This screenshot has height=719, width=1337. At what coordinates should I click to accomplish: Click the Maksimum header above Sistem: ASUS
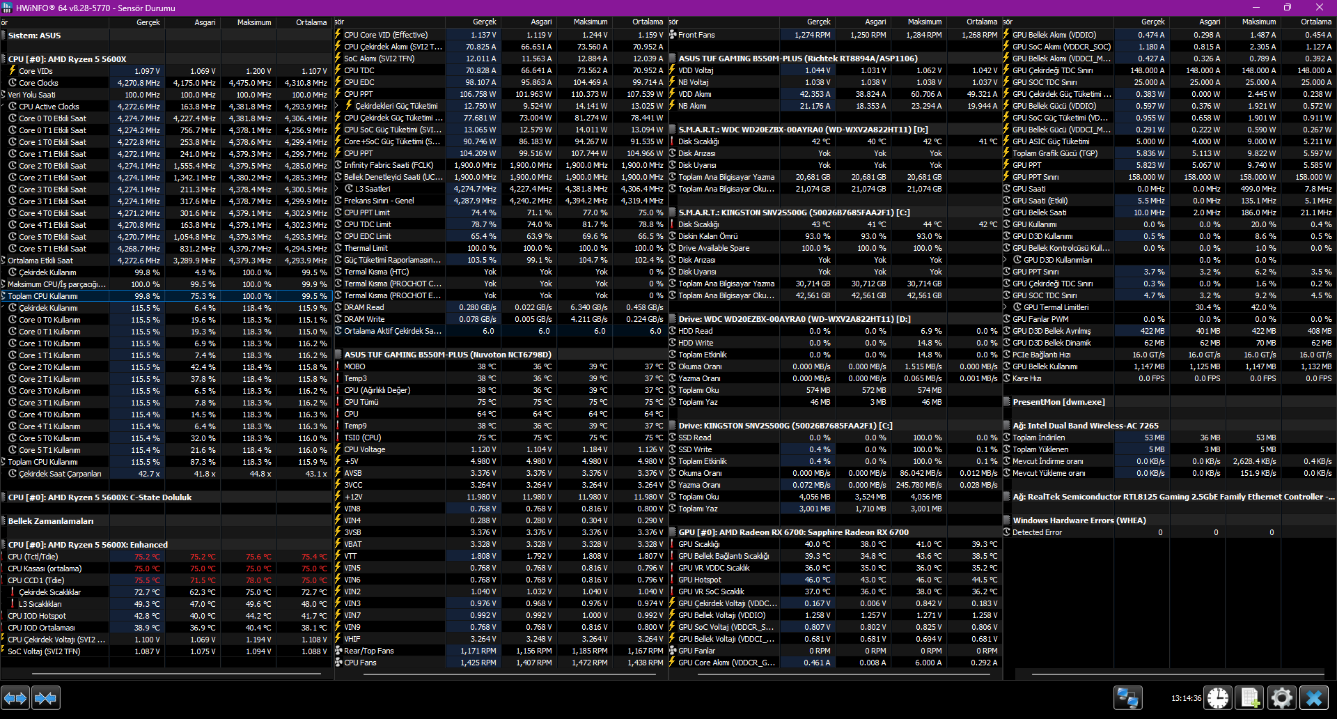pyautogui.click(x=254, y=22)
